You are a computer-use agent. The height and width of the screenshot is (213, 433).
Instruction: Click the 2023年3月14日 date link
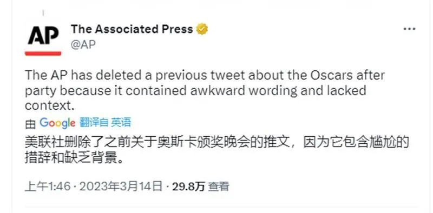click(121, 187)
